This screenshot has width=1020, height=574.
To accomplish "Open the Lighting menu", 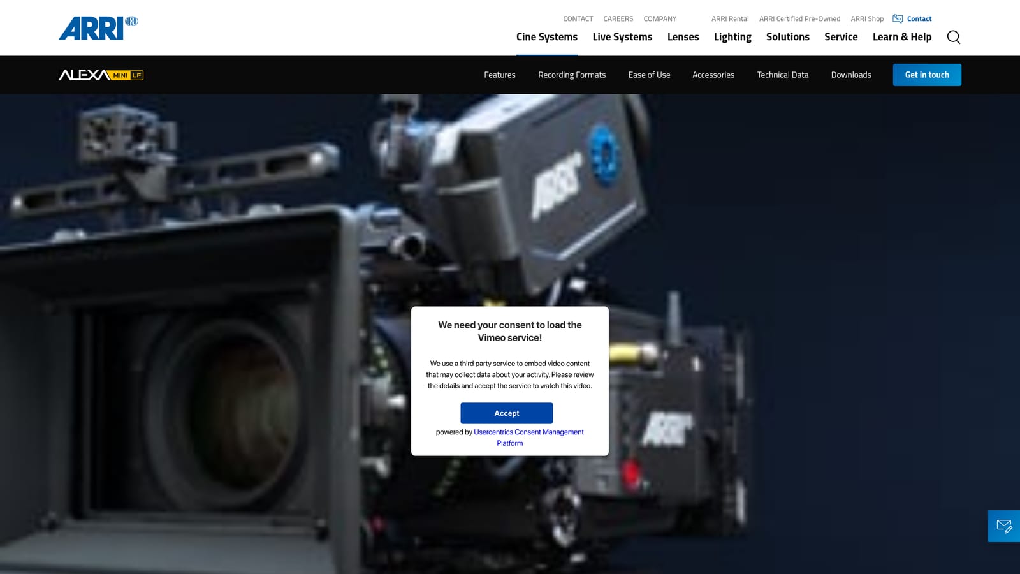I will (x=732, y=37).
